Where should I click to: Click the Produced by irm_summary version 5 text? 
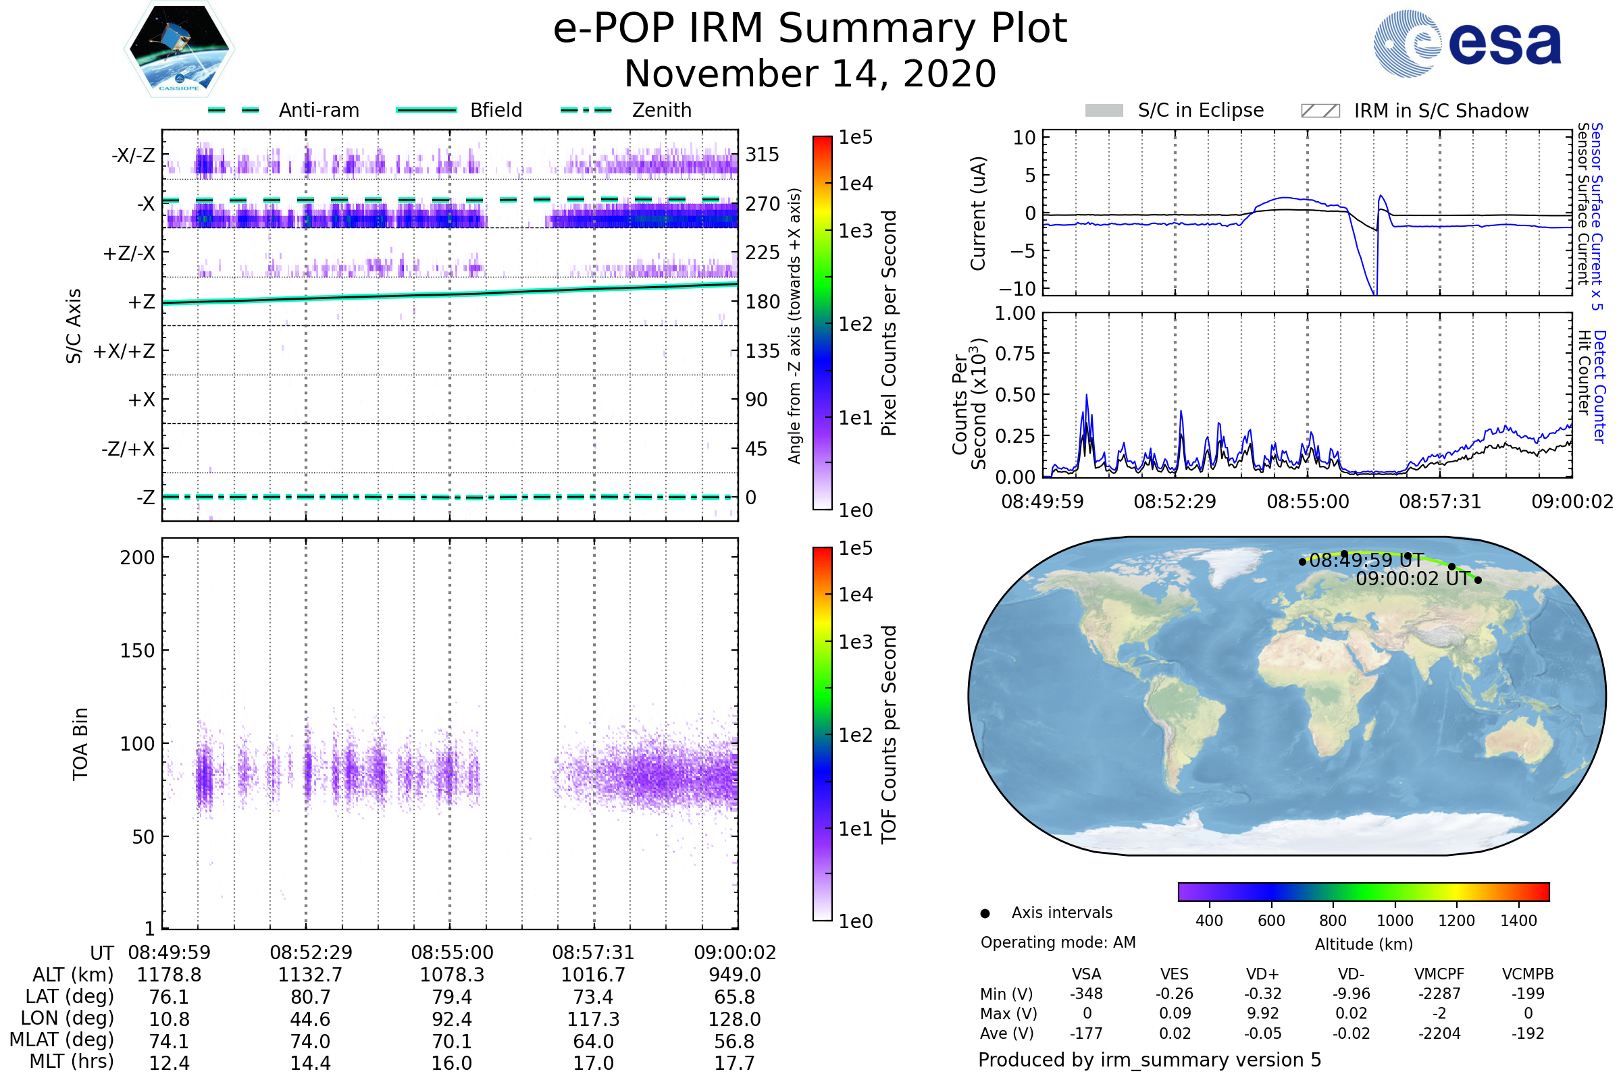click(1150, 1060)
